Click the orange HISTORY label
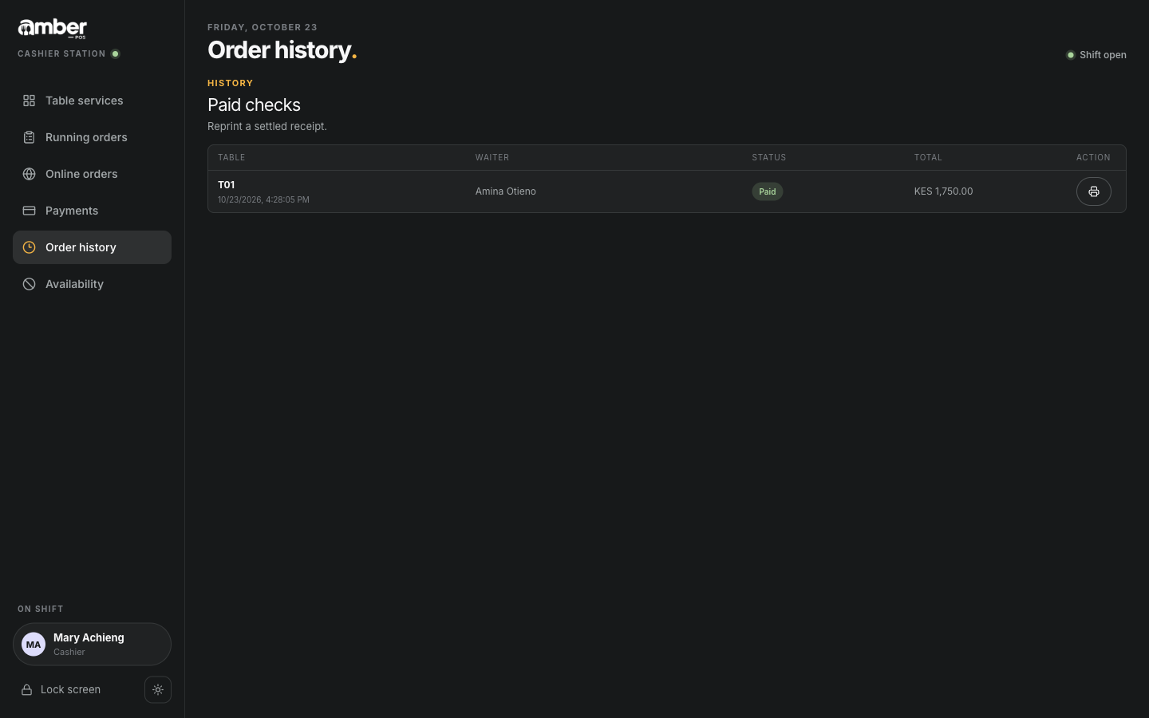Image resolution: width=1149 pixels, height=718 pixels. pyautogui.click(x=231, y=83)
